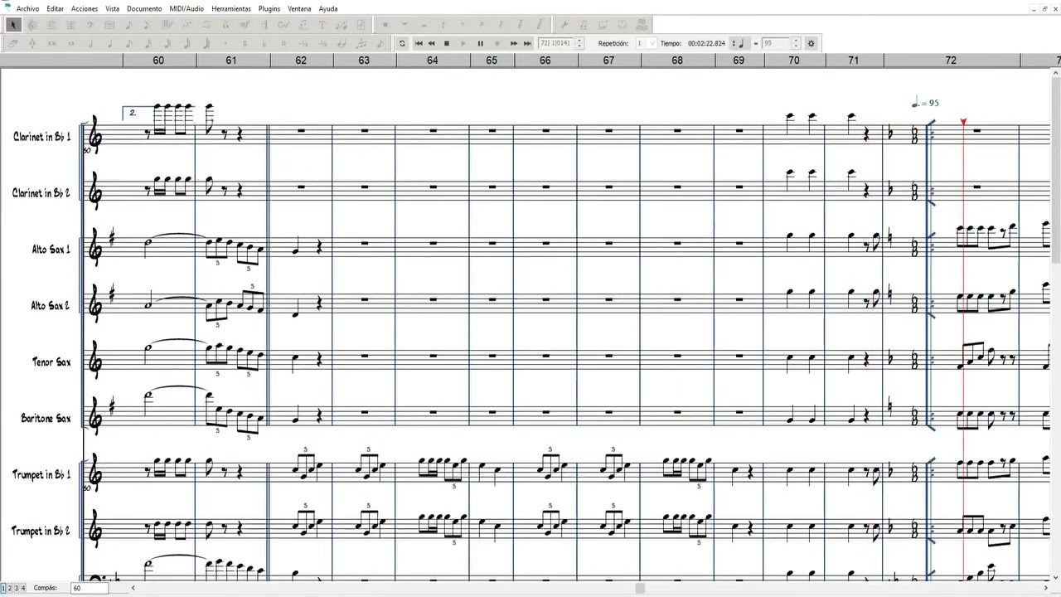Open the wrench tools icon

(x=564, y=25)
